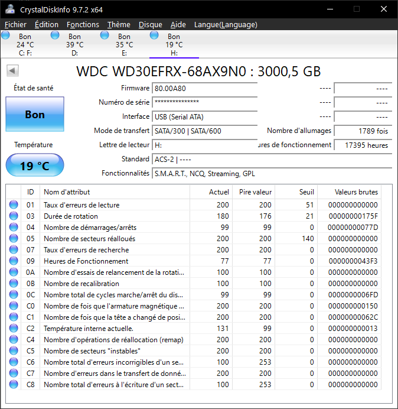398x409 pixels.
Task: Click the status orb for attribute C4
Action: (x=14, y=339)
